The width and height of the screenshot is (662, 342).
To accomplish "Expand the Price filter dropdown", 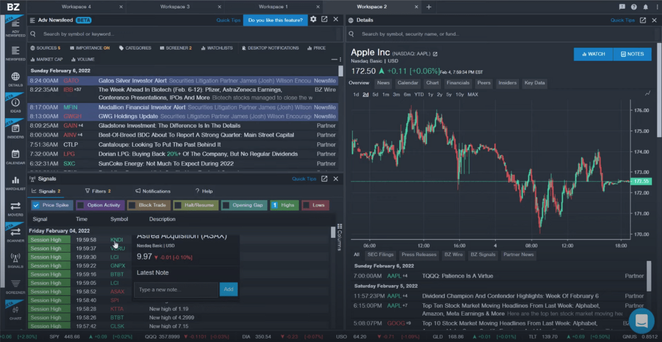I will (x=316, y=48).
